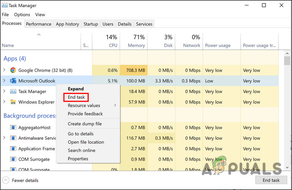Click the Task Manager title bar icon
Image resolution: width=292 pixels, height=190 pixels.
(x=5, y=5)
